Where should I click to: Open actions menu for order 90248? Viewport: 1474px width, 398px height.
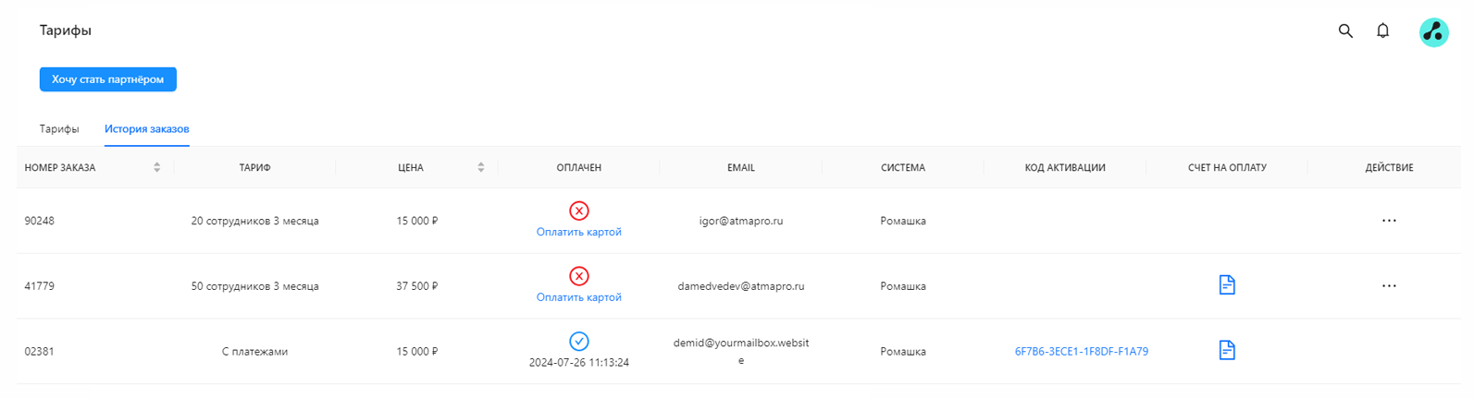click(x=1389, y=221)
